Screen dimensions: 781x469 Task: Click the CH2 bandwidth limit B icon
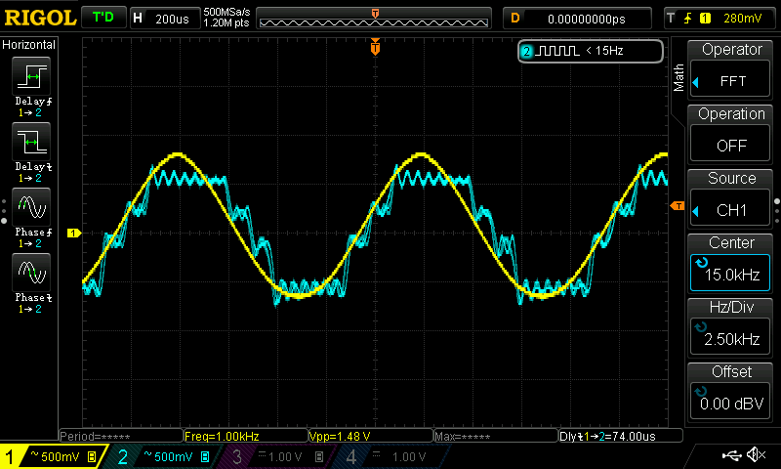(x=205, y=456)
